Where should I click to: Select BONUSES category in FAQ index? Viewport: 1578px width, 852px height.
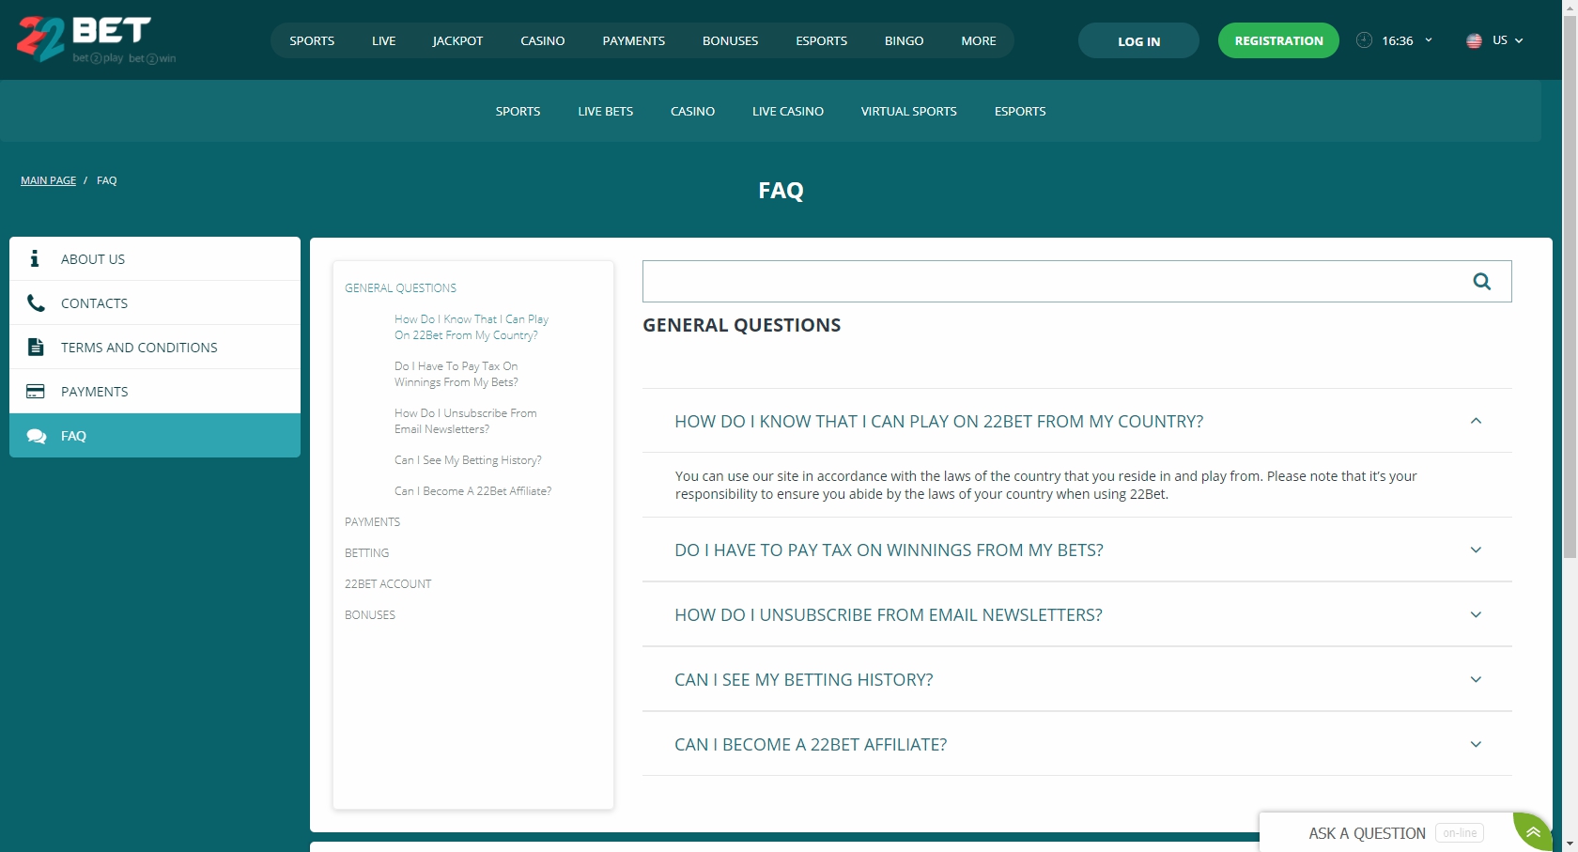[x=370, y=615]
